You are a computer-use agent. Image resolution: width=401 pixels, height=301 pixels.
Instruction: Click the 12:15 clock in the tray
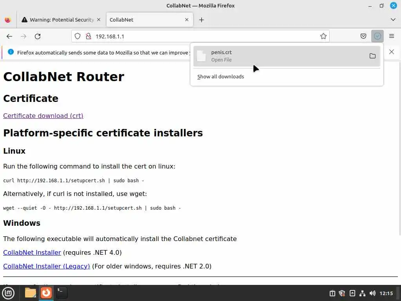click(x=386, y=293)
